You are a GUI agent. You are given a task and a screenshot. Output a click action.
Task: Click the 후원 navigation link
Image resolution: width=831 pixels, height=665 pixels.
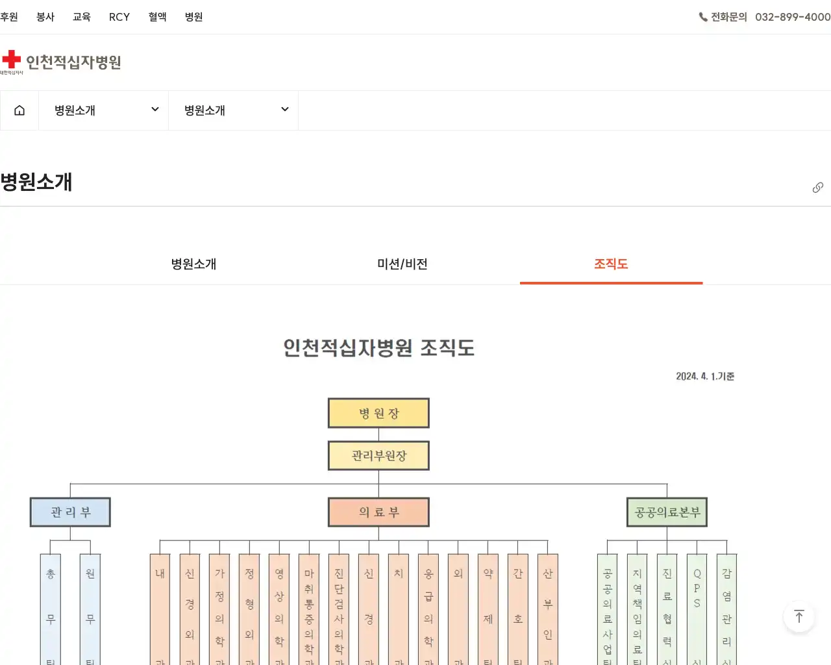[9, 18]
